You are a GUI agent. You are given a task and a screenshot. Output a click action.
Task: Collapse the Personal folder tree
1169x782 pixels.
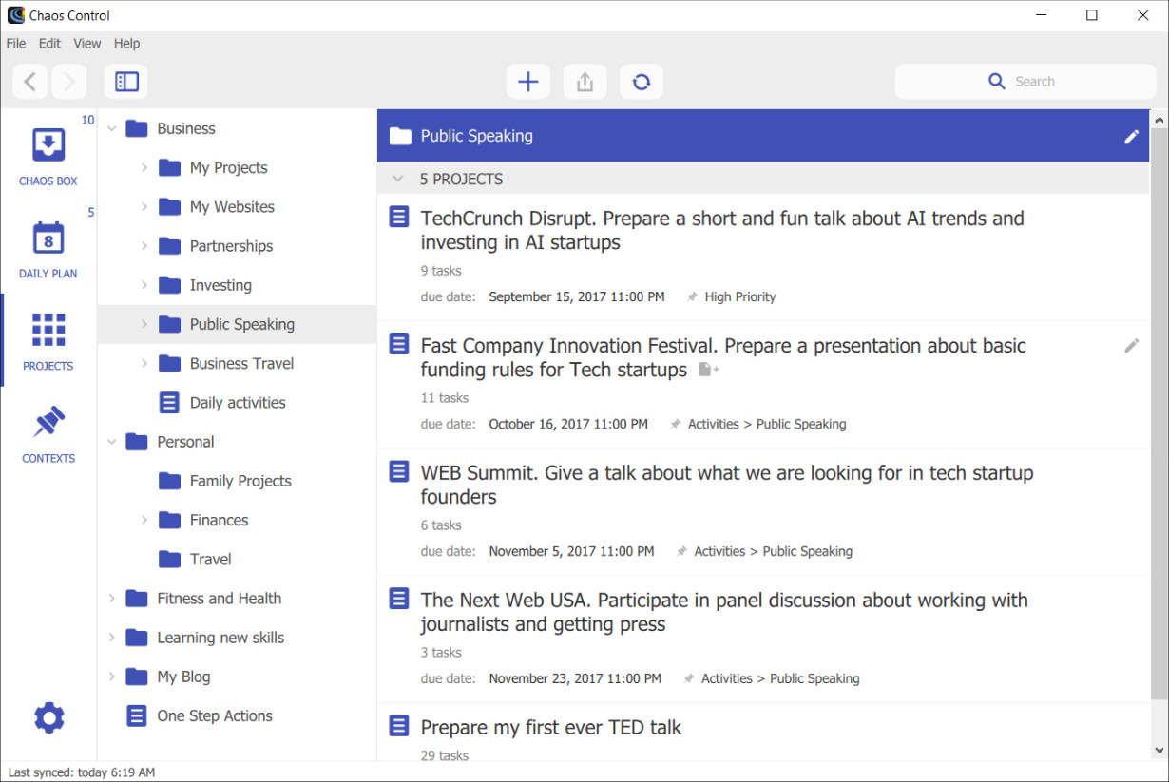[112, 442]
